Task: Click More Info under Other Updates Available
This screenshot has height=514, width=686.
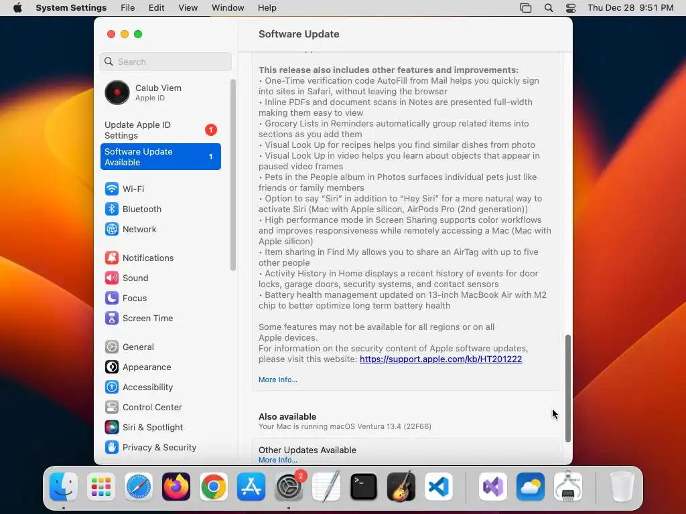Action: pos(278,460)
